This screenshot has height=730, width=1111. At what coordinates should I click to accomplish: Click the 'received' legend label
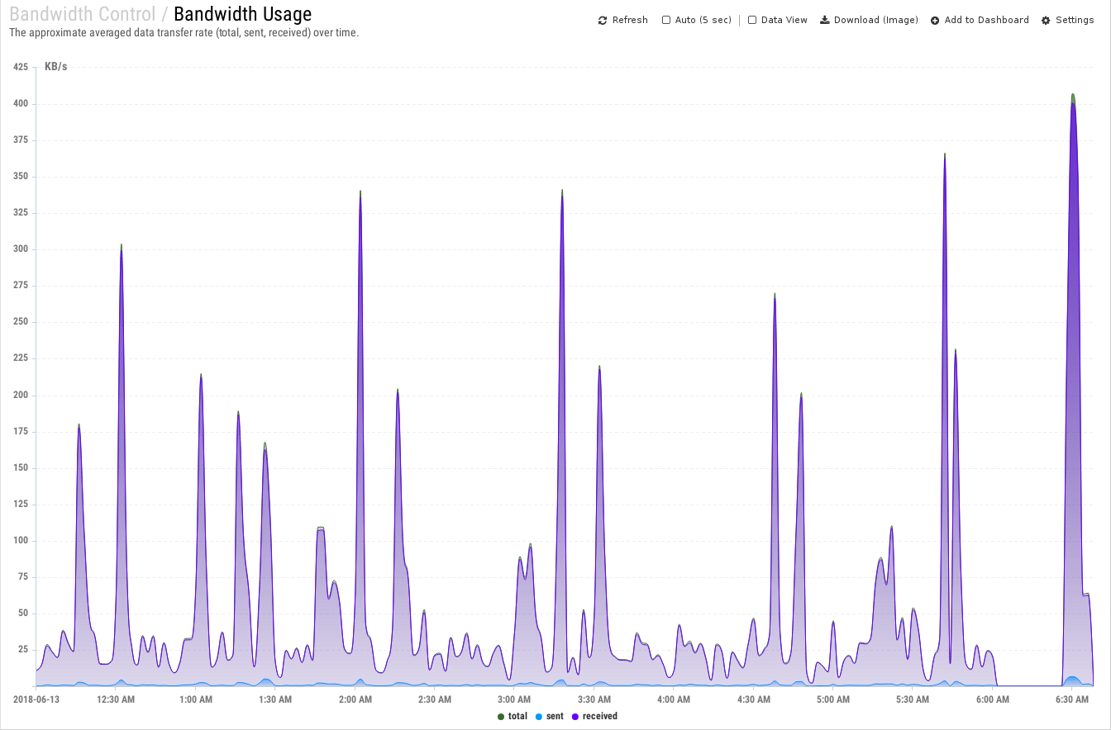(600, 717)
